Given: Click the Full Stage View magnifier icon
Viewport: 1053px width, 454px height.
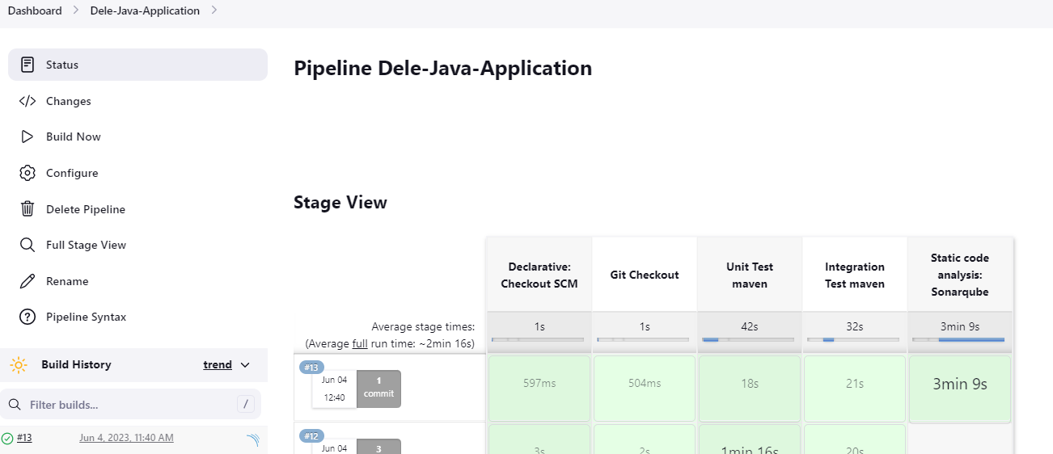Looking at the screenshot, I should tap(27, 245).
